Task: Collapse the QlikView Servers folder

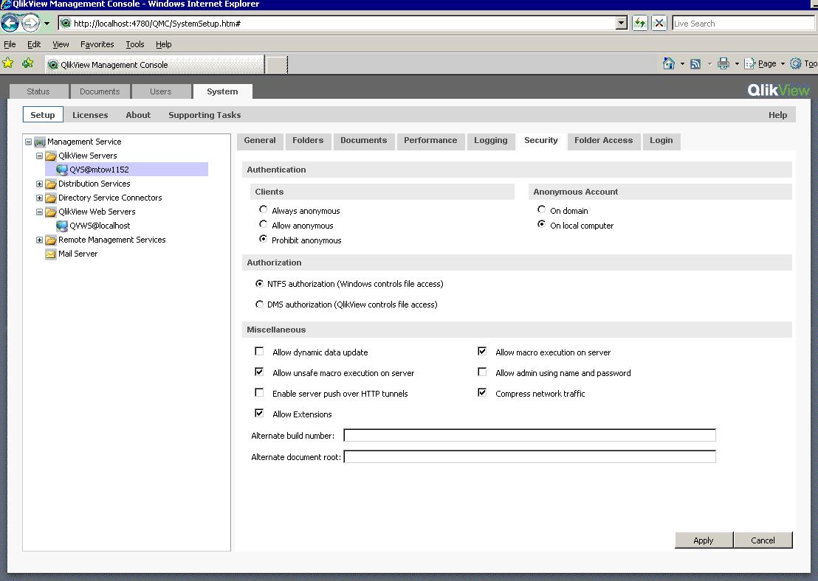Action: pyautogui.click(x=39, y=156)
